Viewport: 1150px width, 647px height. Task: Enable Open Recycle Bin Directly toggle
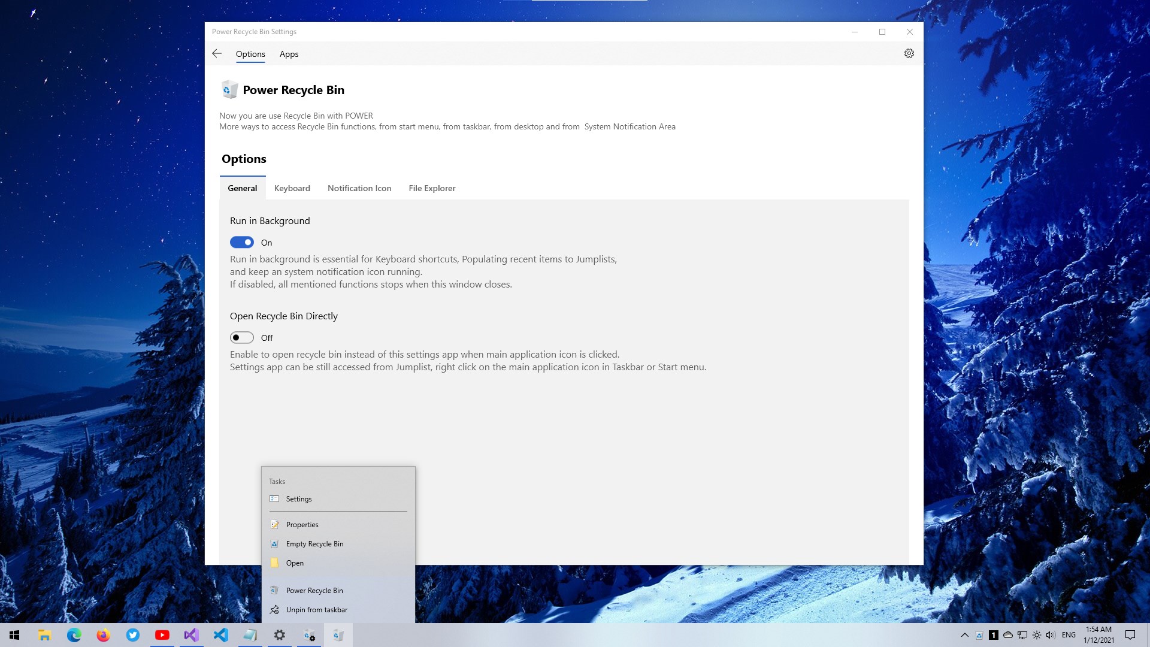coord(242,337)
